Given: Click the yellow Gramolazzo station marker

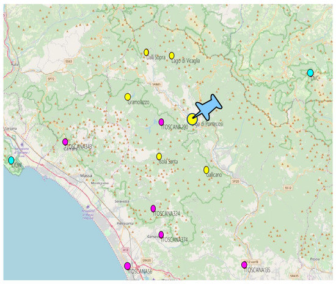Looking at the screenshot, I should tap(128, 97).
